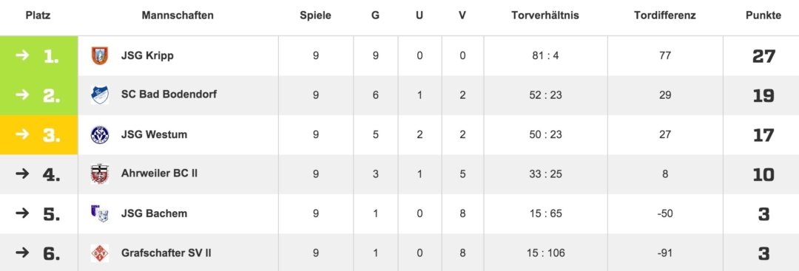Select the Mannschaften column header
Screen dimensions: 799x271
coord(178,16)
